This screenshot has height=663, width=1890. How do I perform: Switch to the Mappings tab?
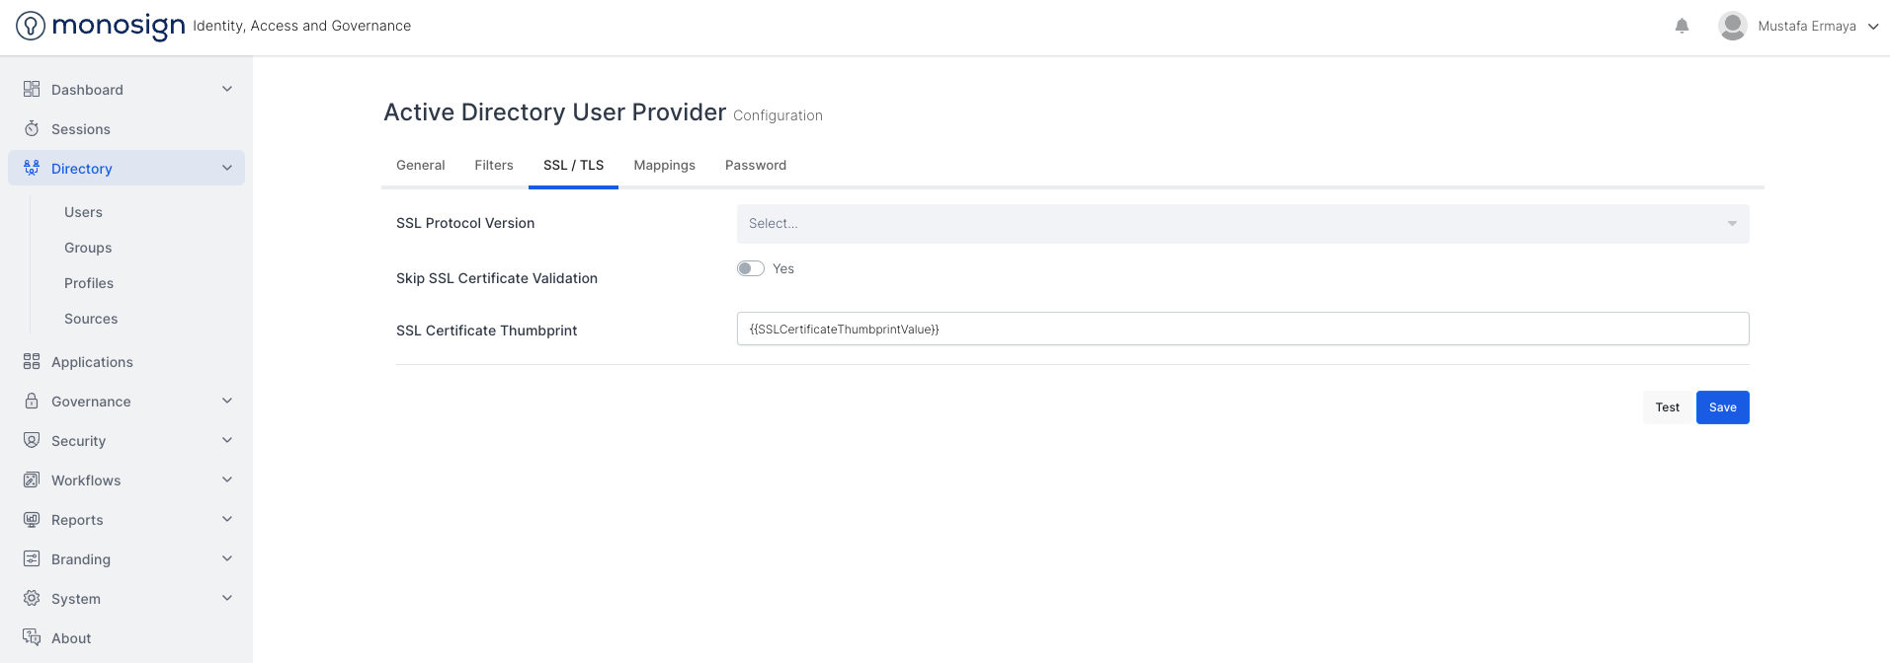pos(664,166)
